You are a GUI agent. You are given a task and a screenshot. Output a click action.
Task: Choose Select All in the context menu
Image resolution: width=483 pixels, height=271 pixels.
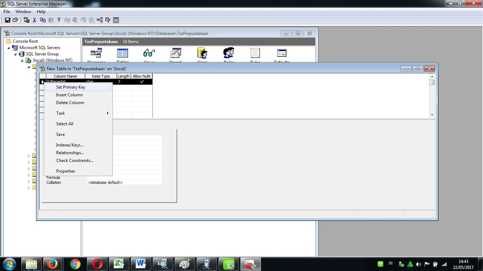coord(78,124)
